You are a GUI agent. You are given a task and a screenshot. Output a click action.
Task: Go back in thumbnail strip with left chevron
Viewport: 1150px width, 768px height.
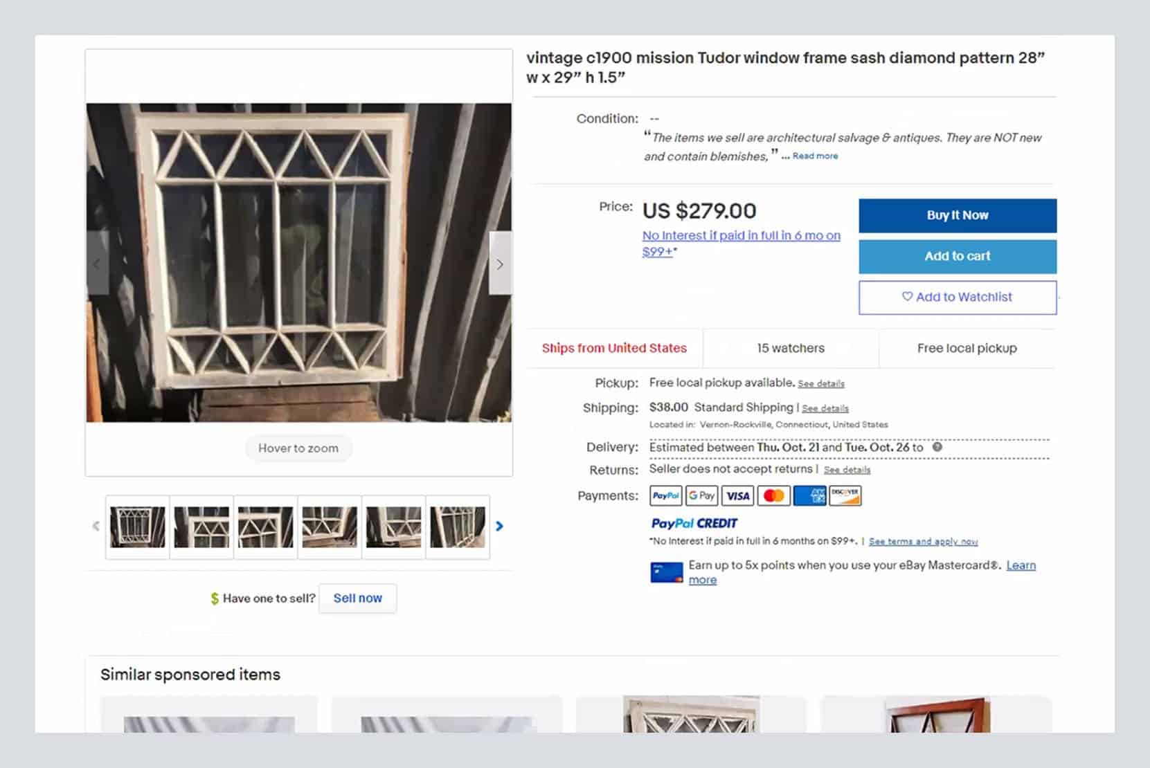point(96,527)
